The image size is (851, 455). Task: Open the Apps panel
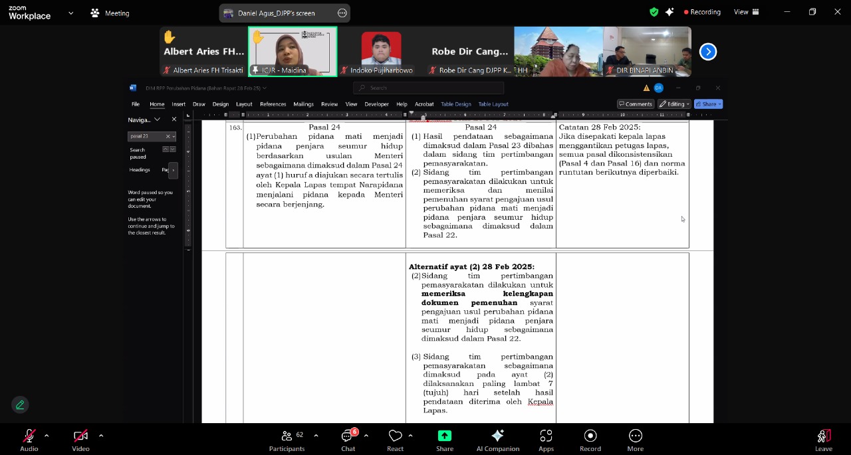546,440
